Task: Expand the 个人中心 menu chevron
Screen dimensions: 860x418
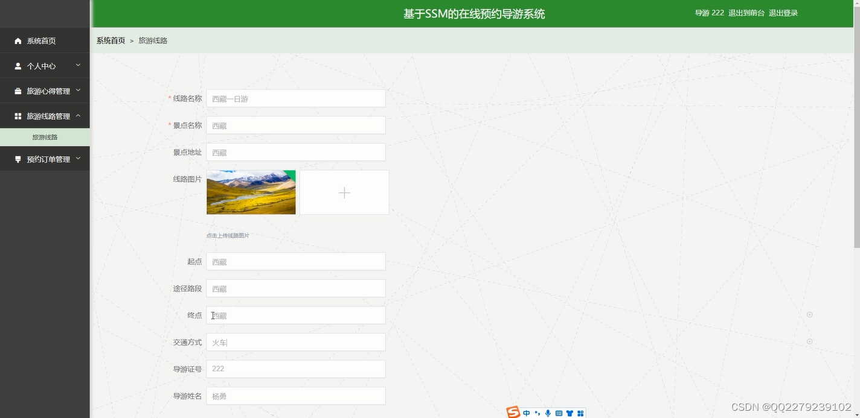Action: [x=78, y=65]
